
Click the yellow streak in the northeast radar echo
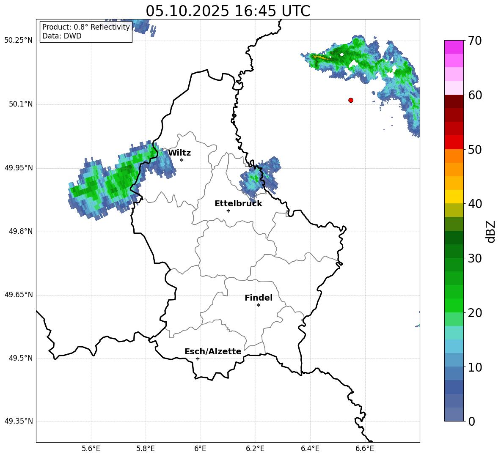321,58
